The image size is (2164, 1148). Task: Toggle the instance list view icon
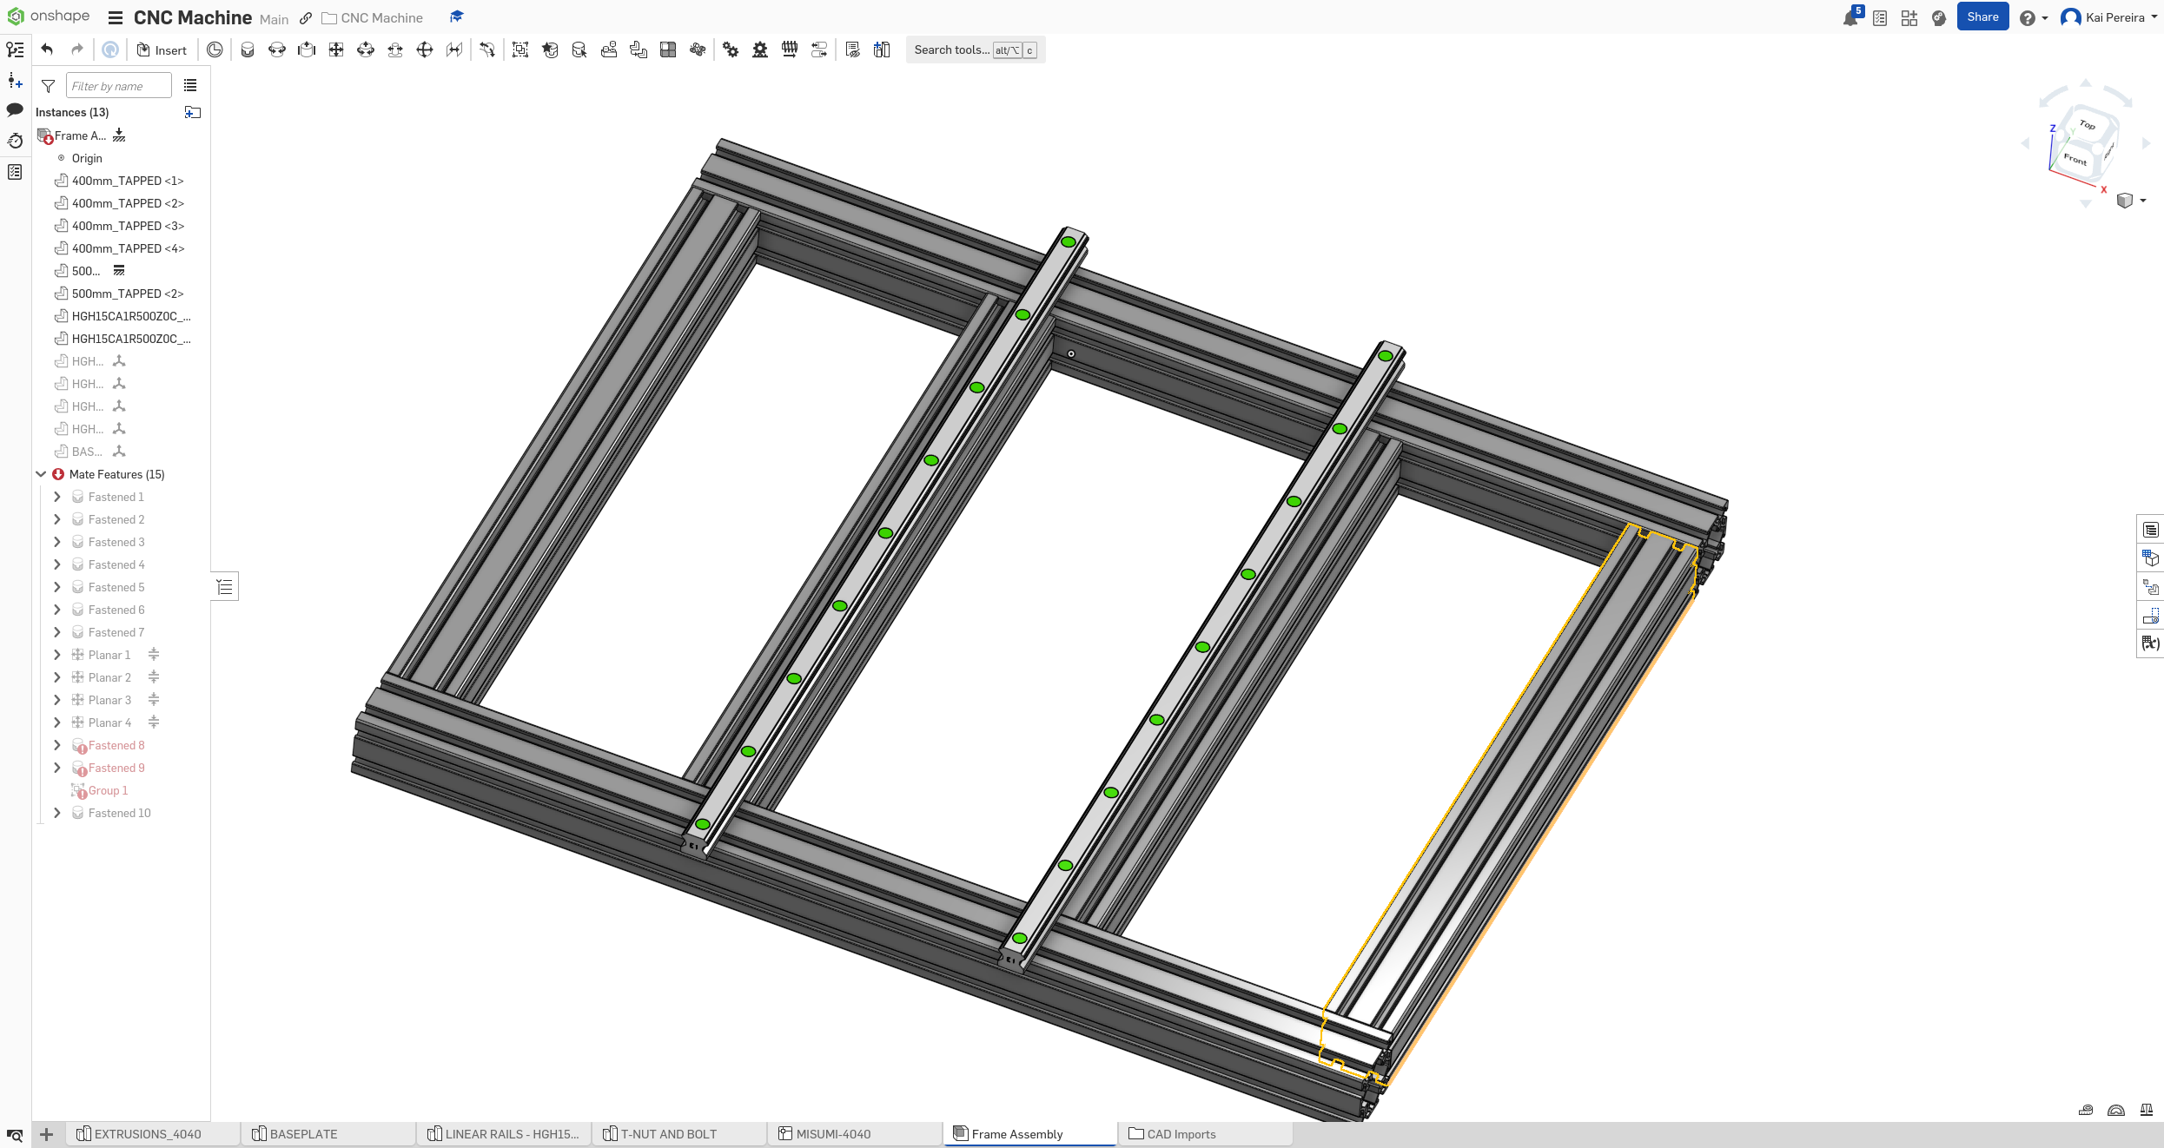point(190,86)
